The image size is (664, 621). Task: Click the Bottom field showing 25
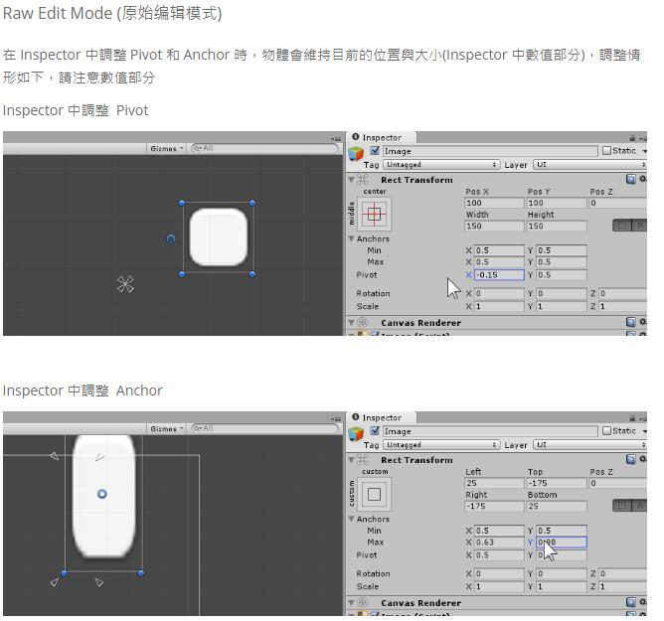[x=557, y=506]
